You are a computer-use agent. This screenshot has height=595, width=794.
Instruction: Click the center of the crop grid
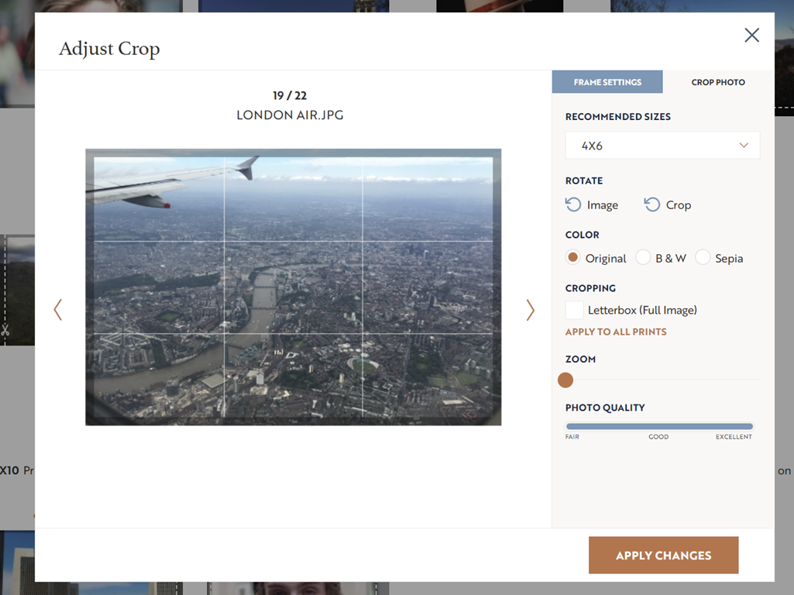(x=294, y=287)
